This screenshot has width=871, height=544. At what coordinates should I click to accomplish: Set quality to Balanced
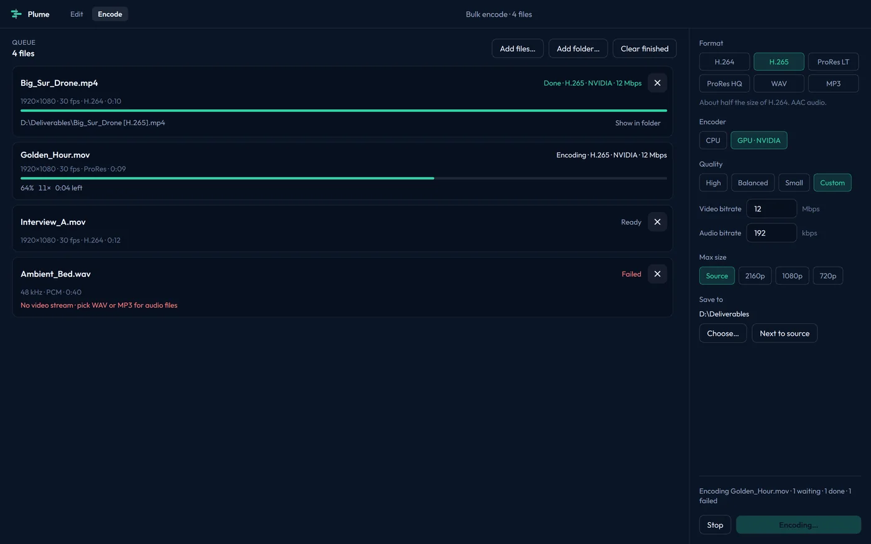[753, 183]
